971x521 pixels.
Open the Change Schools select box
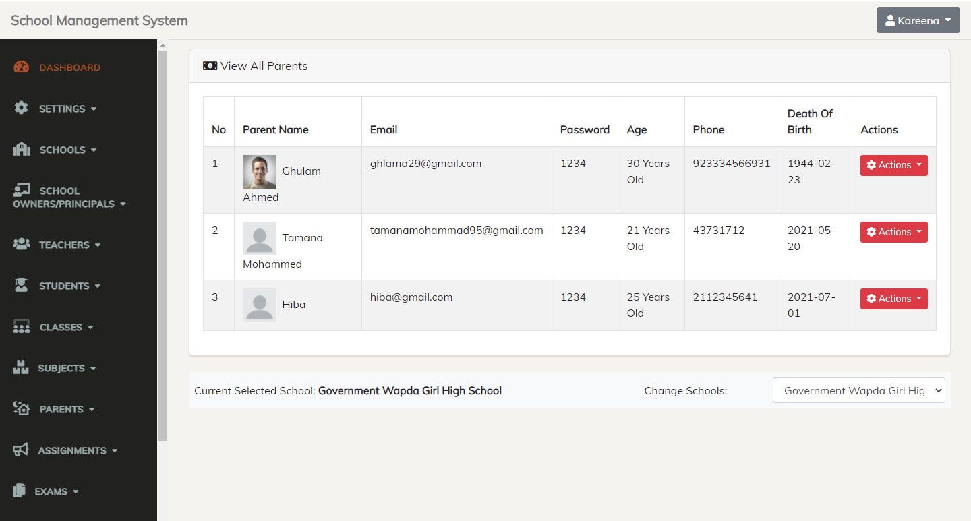[858, 390]
